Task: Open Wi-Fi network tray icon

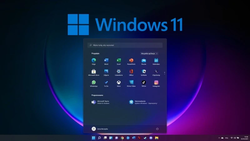Action: coord(232,138)
